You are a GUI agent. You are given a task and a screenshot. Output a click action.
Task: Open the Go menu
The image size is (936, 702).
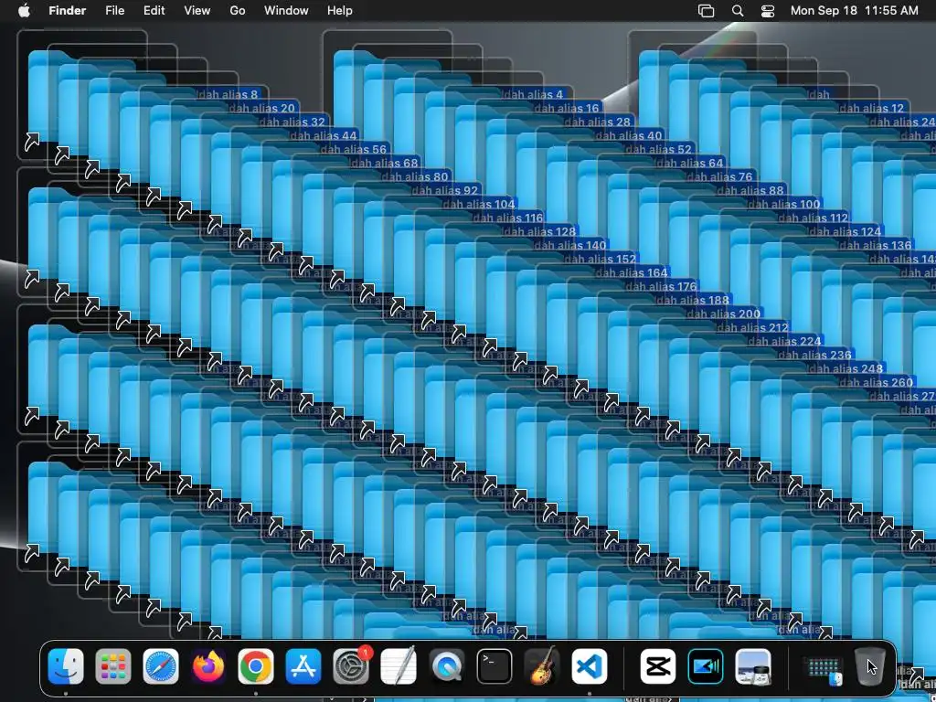coord(238,11)
